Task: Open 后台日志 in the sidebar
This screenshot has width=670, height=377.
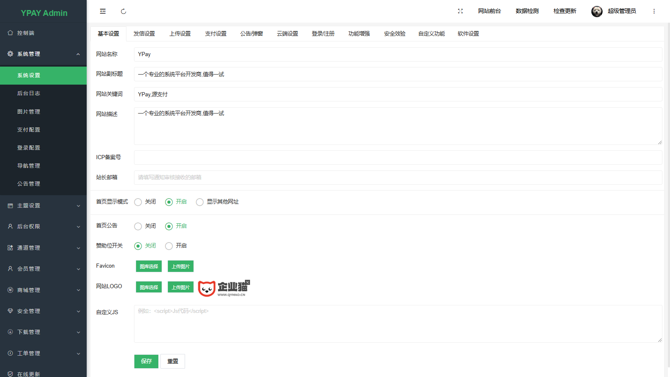Action: point(29,93)
